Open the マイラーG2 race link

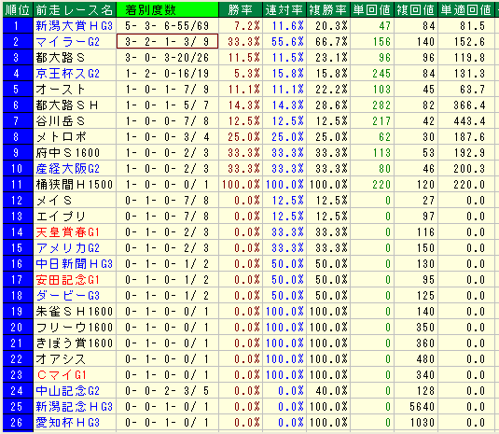pos(67,42)
